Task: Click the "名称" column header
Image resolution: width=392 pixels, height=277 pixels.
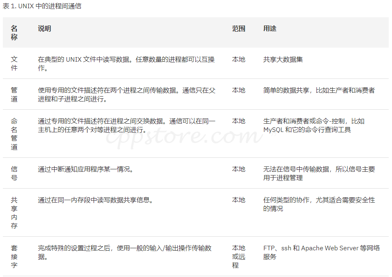Action: [14, 33]
